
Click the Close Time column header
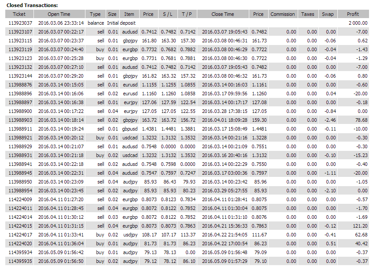click(x=223, y=14)
